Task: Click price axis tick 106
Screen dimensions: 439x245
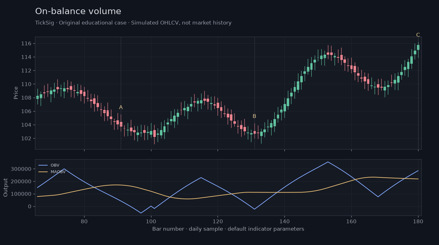Action: click(x=26, y=111)
